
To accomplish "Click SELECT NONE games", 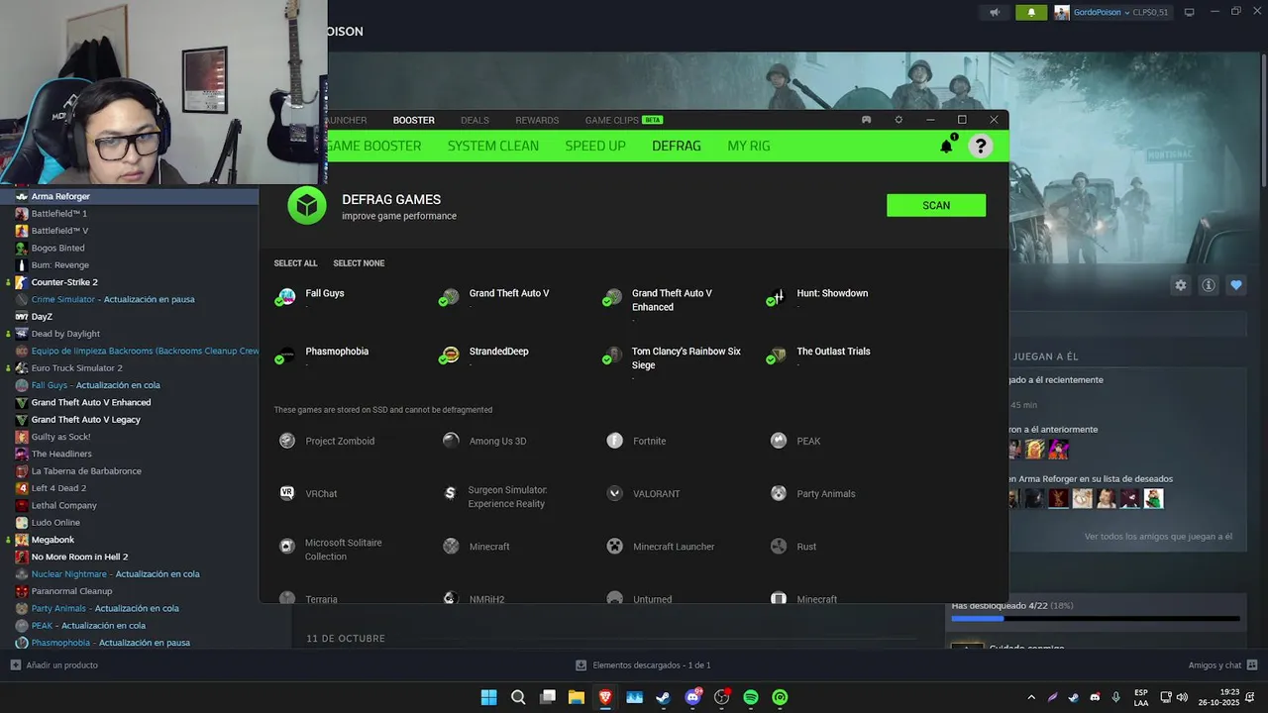I will point(359,263).
